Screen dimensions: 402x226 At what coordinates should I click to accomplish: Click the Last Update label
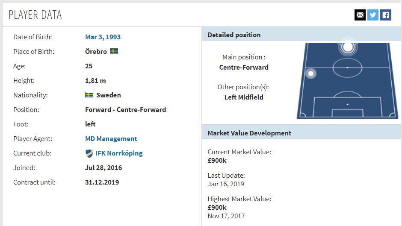226,176
